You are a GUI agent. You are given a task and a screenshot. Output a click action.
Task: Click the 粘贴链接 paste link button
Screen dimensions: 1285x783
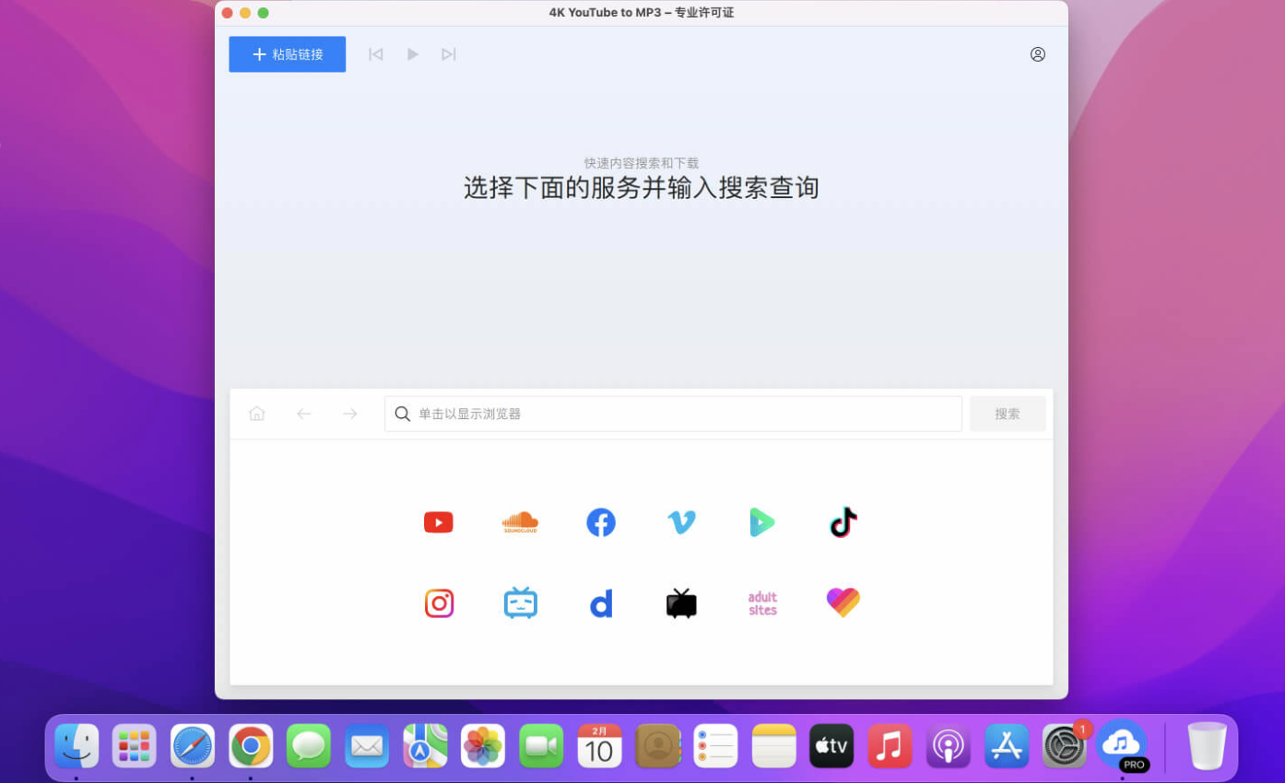coord(288,54)
